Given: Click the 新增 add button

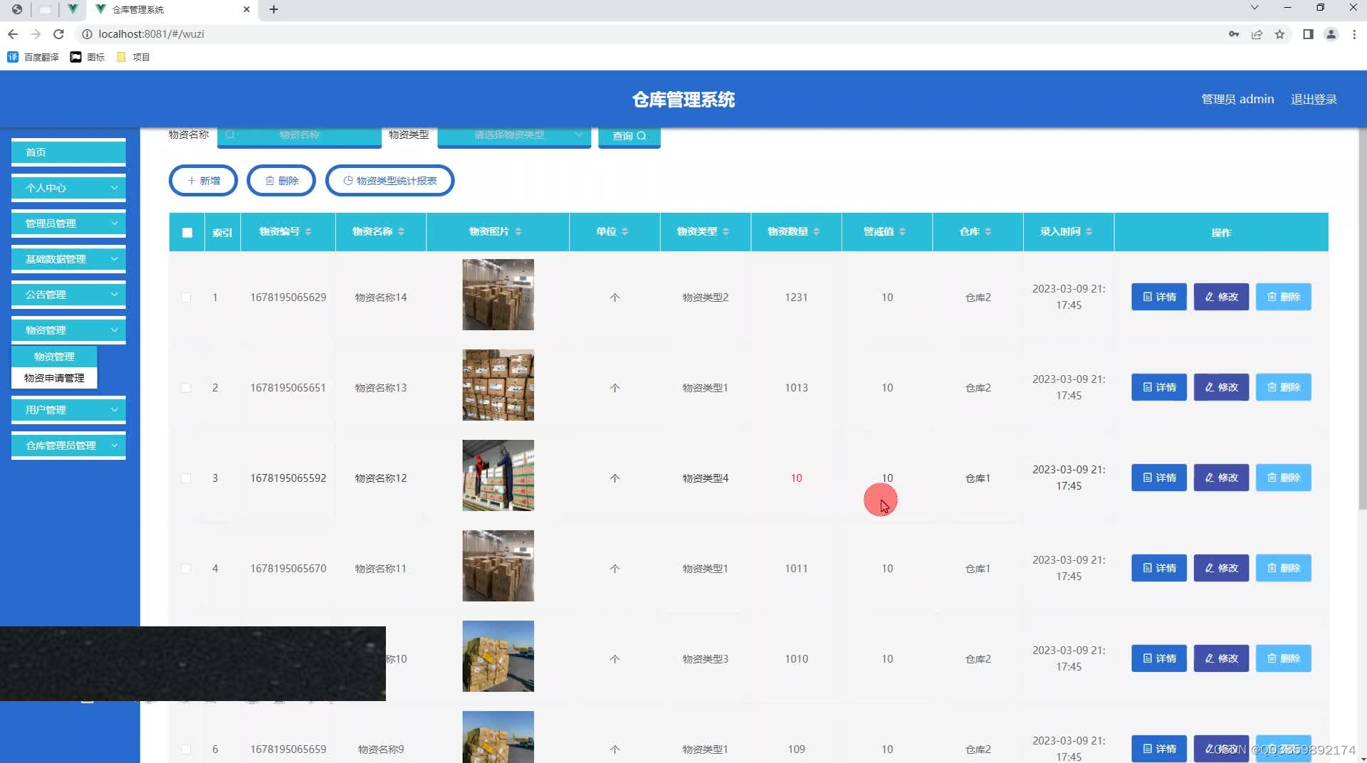Looking at the screenshot, I should click(x=203, y=181).
